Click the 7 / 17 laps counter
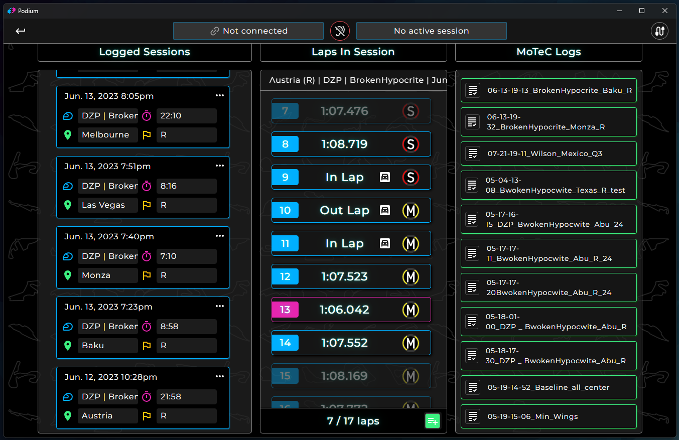The width and height of the screenshot is (679, 440). coord(353,421)
